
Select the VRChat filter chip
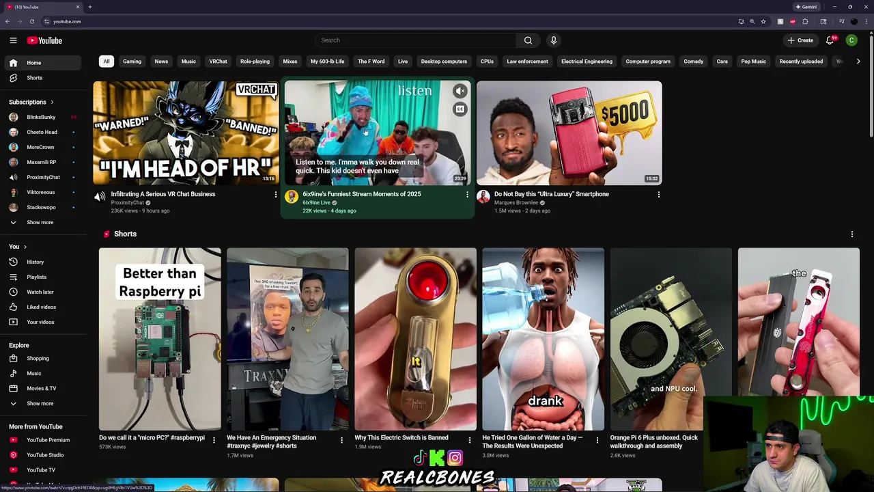pos(218,61)
